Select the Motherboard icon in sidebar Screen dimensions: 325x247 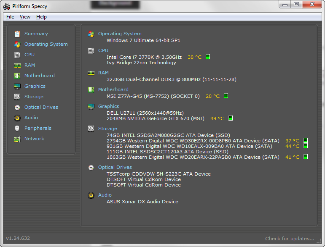pyautogui.click(x=17, y=76)
